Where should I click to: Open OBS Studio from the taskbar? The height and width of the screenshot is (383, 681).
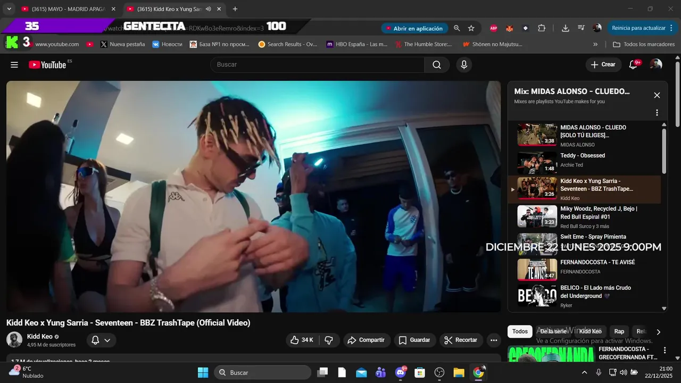pyautogui.click(x=439, y=372)
